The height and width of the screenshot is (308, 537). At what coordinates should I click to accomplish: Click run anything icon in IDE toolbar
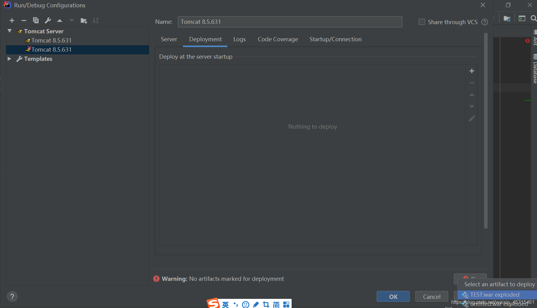pyautogui.click(x=522, y=19)
